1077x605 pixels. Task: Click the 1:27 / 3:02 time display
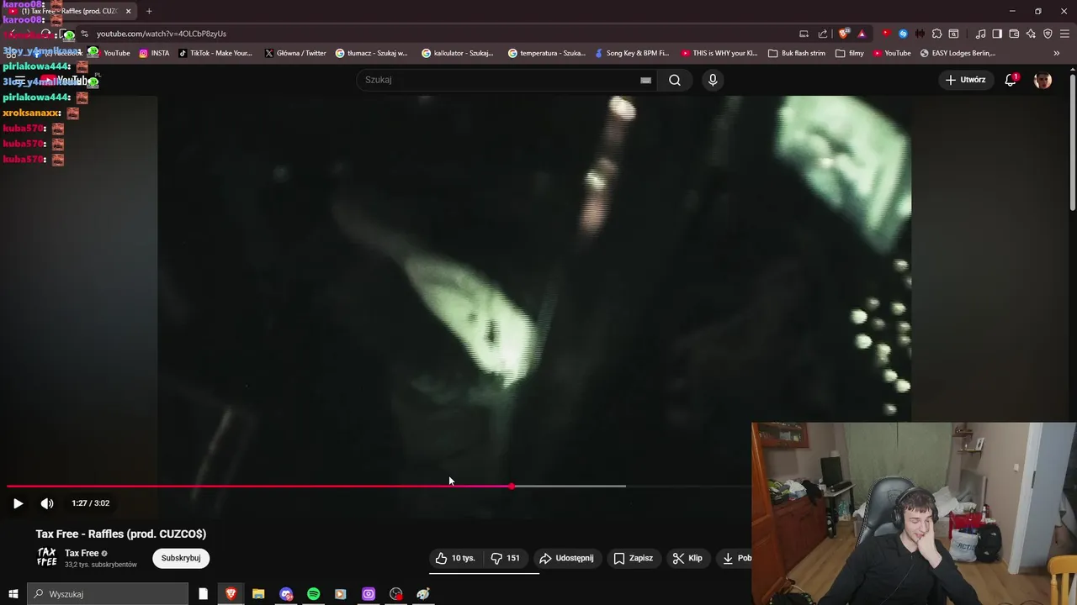91,503
